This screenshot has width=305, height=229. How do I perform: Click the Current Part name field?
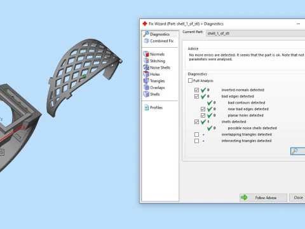tap(255, 34)
